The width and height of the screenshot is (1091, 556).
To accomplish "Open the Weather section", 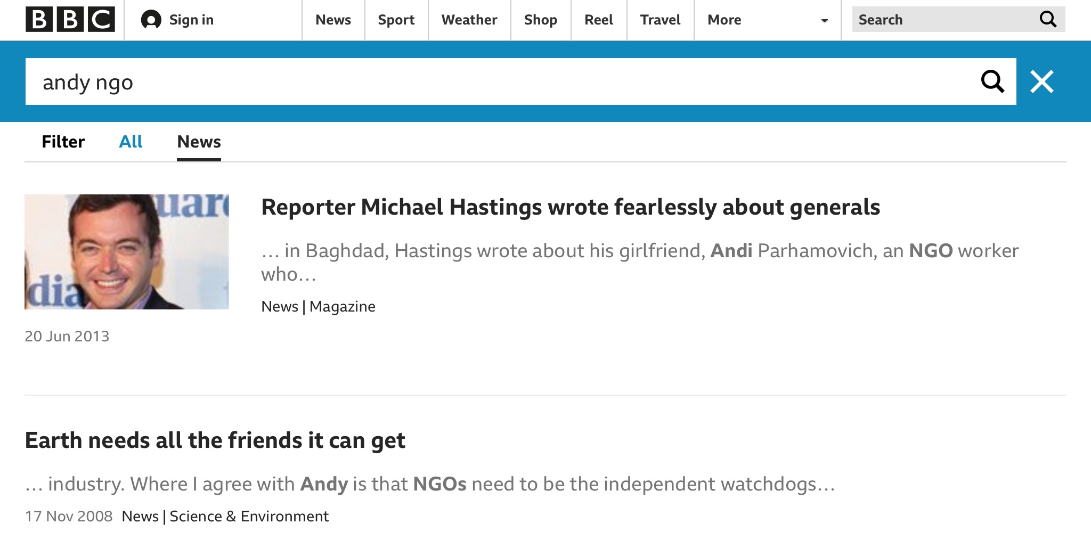I will click(469, 20).
